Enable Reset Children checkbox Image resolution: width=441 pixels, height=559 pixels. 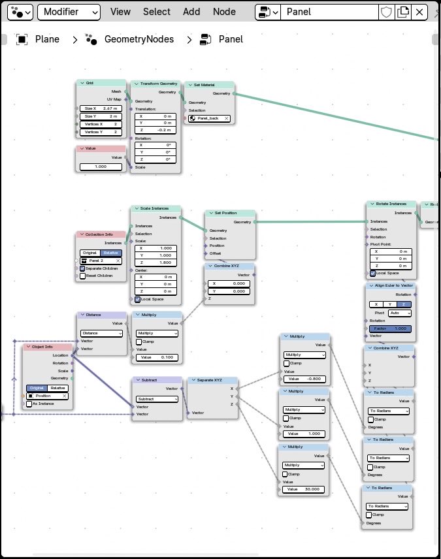[x=82, y=276]
